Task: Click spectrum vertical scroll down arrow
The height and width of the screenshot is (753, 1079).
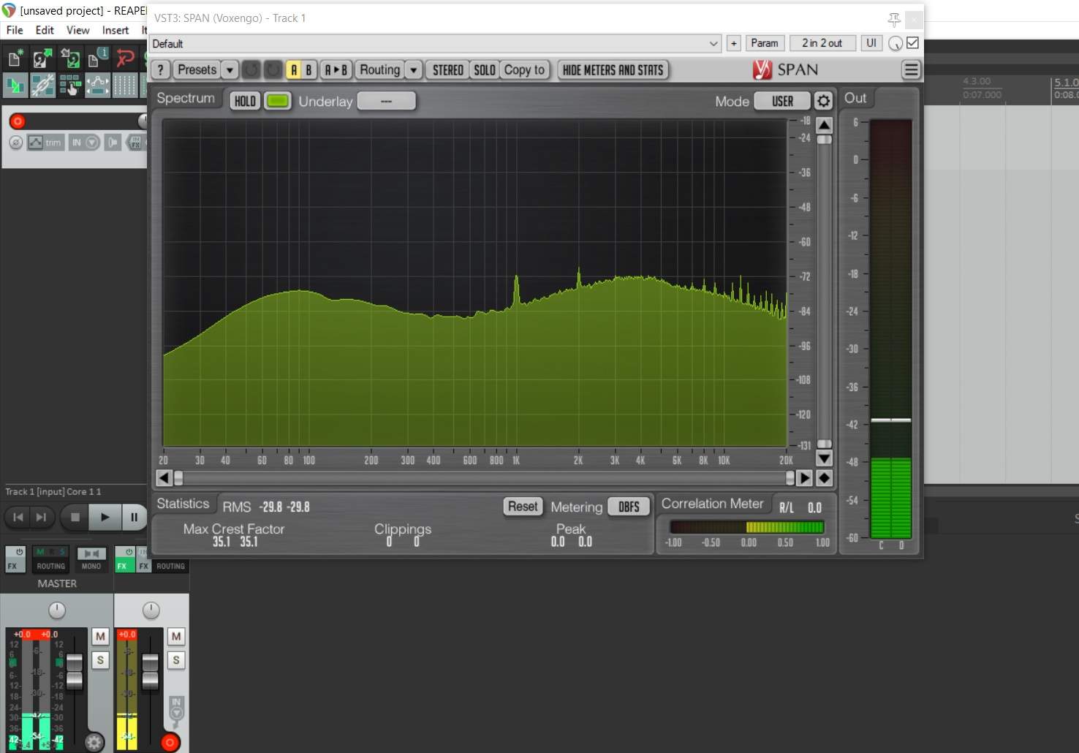Action: [x=825, y=458]
